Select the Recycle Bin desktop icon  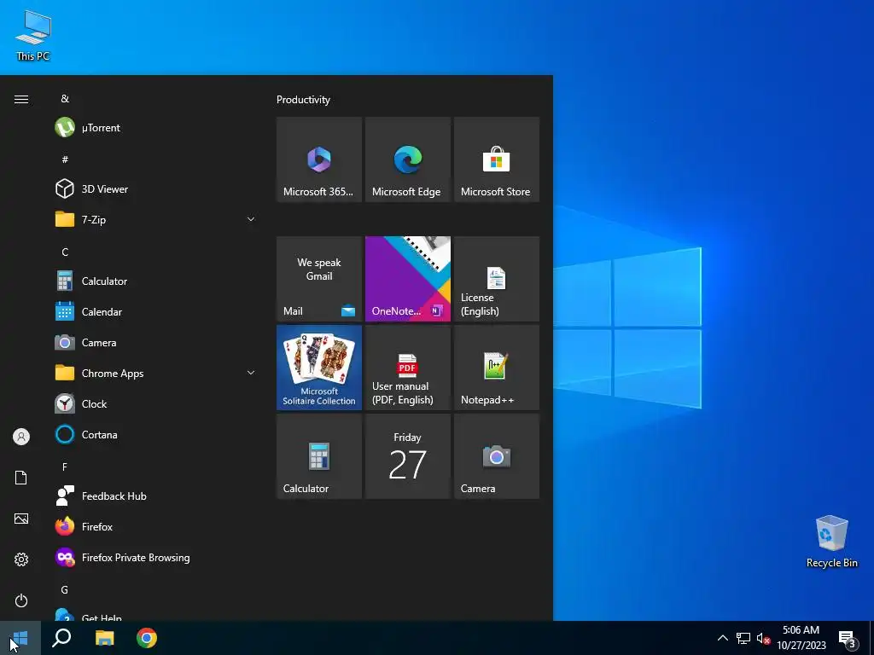pyautogui.click(x=831, y=542)
